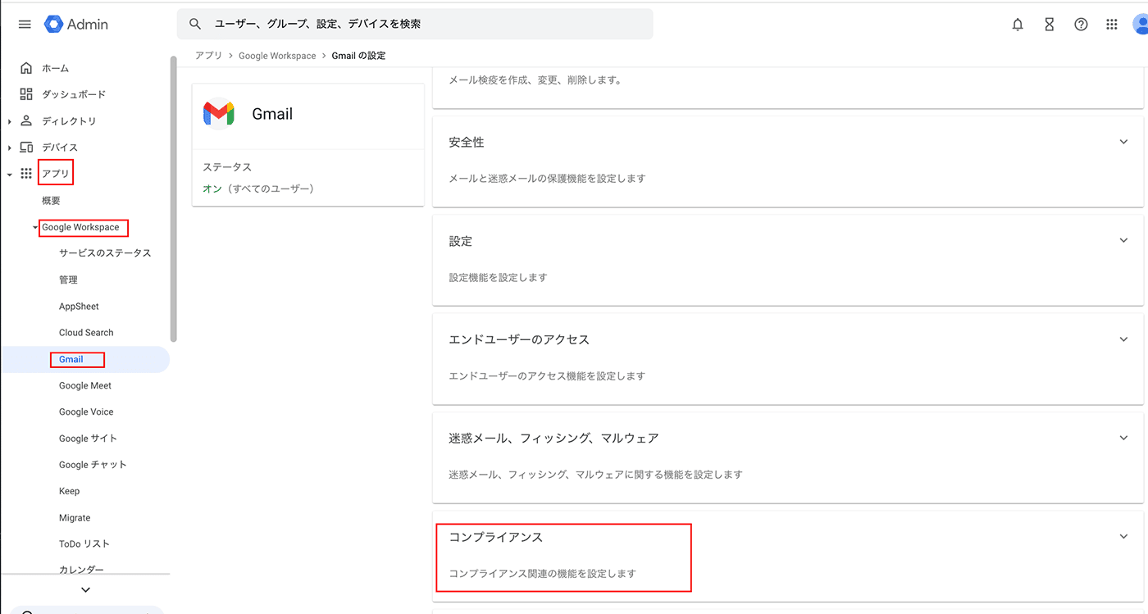Expand the 安全性 settings section

1123,142
